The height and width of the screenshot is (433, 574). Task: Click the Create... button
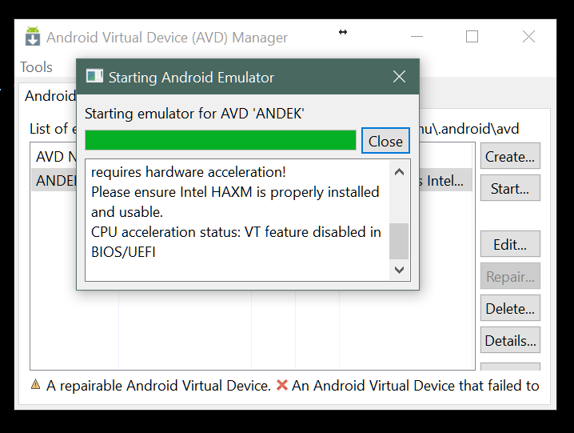510,157
